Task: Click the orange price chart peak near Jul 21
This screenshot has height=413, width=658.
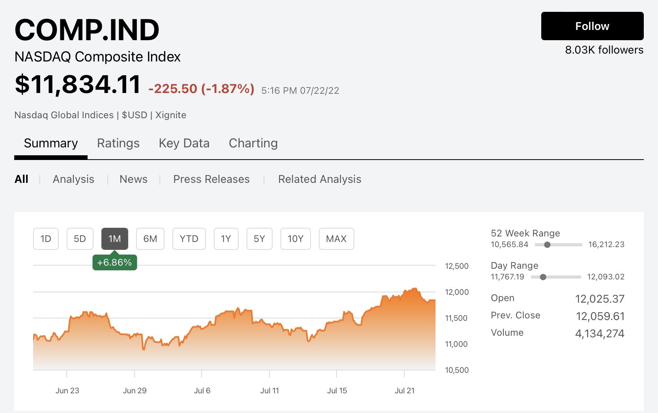Action: (414, 289)
